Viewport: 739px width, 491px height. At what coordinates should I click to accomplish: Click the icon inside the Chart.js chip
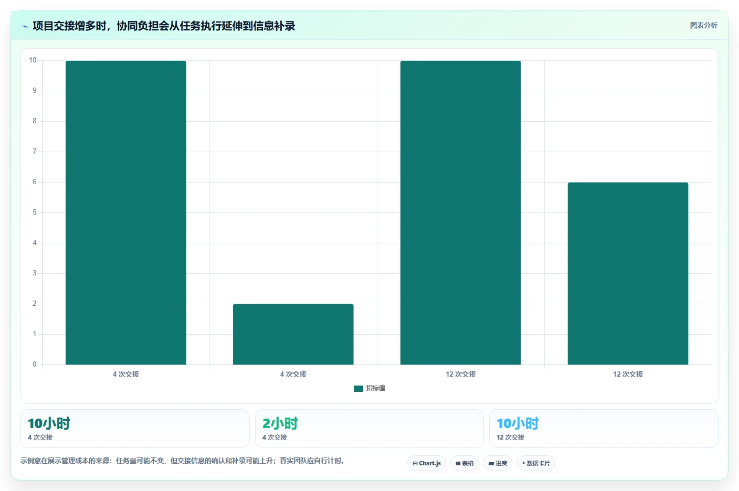pos(415,464)
